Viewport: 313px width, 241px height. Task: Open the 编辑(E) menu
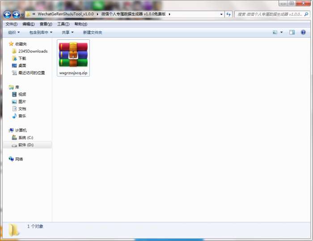29,24
